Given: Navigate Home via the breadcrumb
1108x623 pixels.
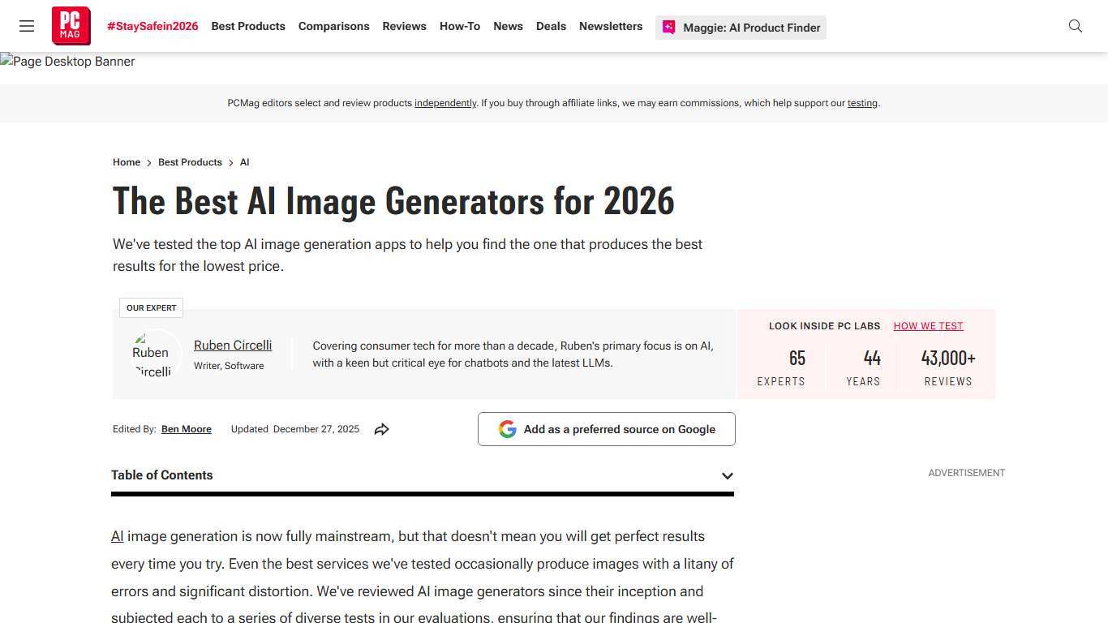Looking at the screenshot, I should click(x=127, y=162).
